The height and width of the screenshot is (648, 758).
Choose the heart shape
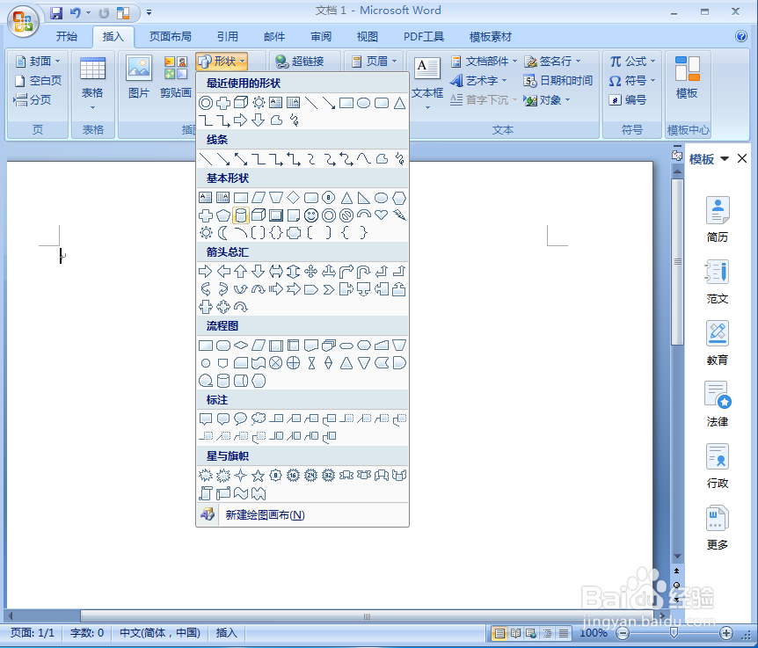click(382, 215)
